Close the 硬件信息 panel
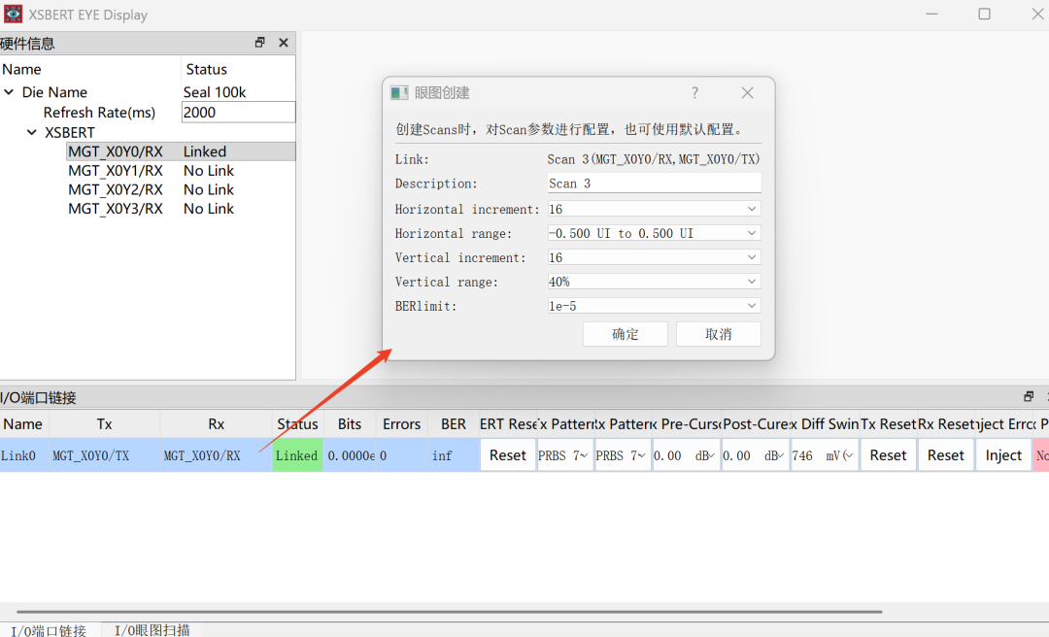 [284, 43]
